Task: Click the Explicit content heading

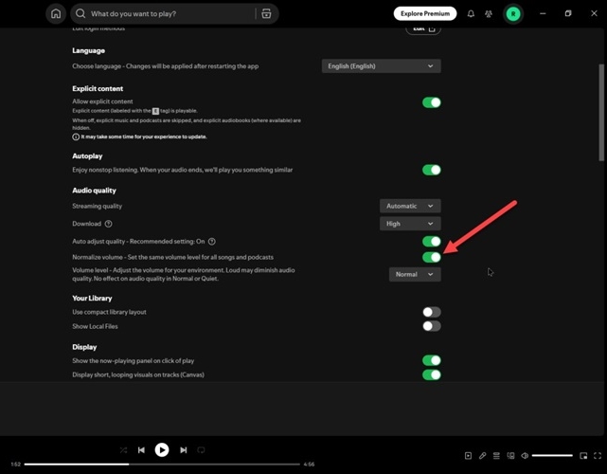Action: coord(98,89)
